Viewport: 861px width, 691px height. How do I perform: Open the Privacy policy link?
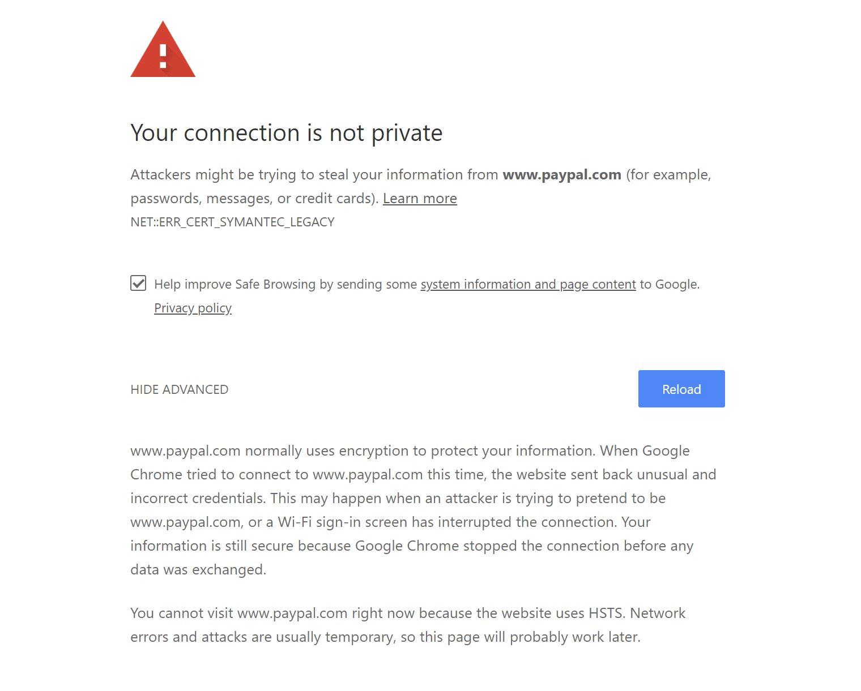(193, 308)
